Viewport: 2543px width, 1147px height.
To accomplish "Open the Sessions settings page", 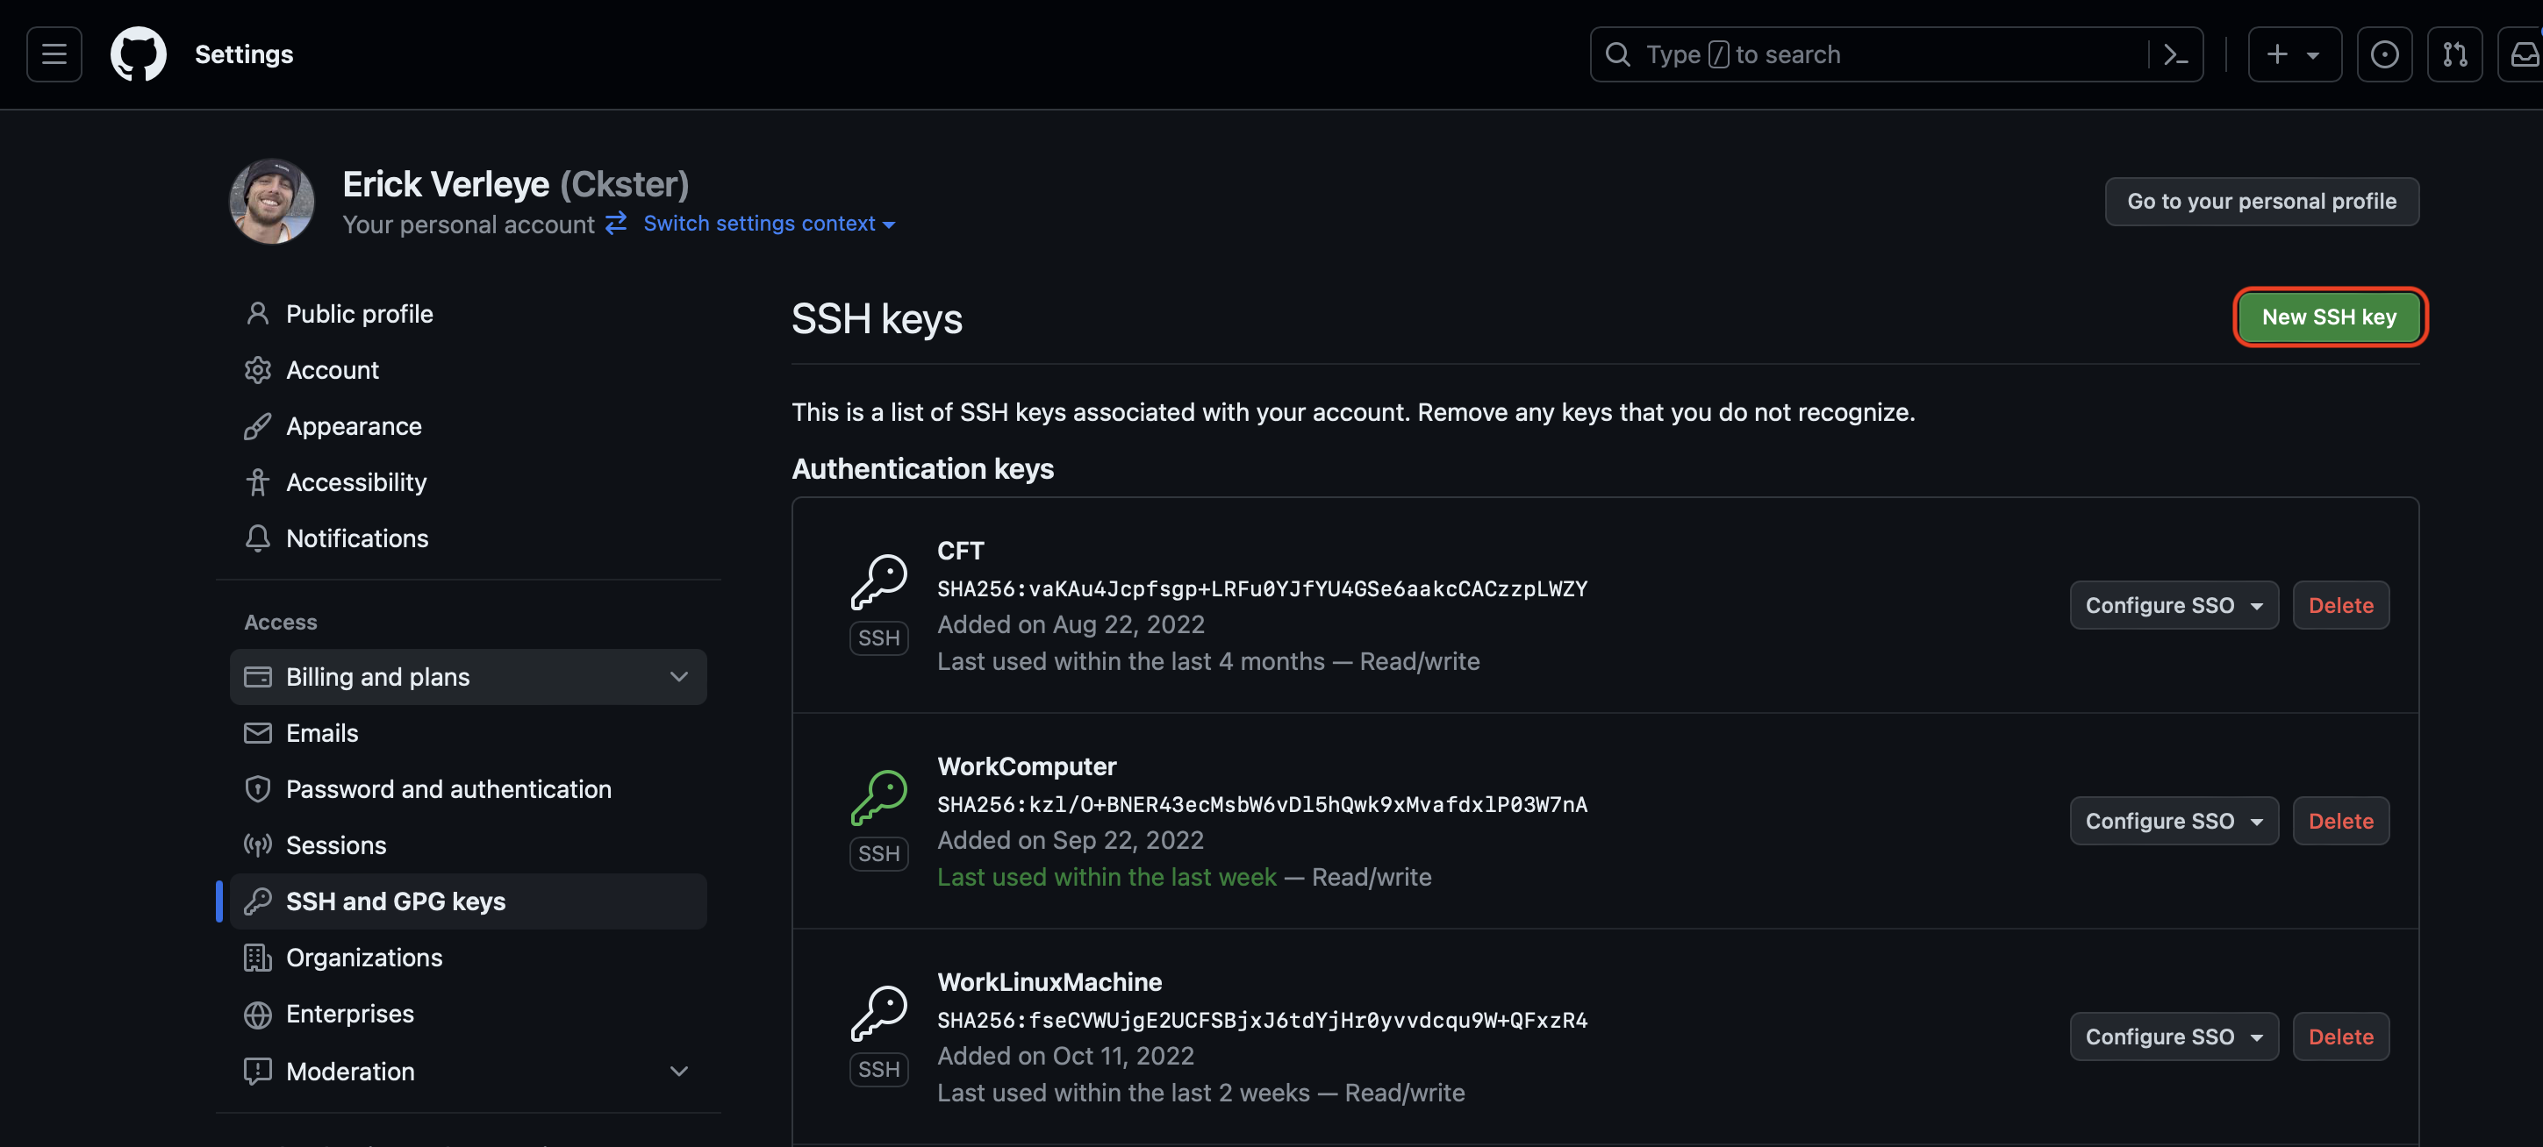I will tap(335, 845).
